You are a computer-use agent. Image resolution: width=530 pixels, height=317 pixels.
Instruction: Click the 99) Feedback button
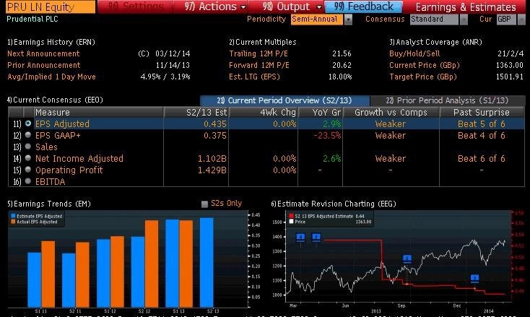pyautogui.click(x=364, y=6)
